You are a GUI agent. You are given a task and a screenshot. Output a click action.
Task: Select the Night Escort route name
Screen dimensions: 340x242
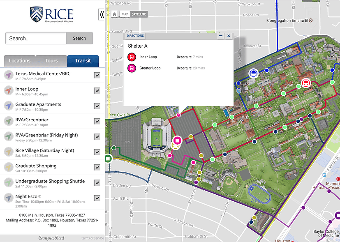click(x=28, y=196)
